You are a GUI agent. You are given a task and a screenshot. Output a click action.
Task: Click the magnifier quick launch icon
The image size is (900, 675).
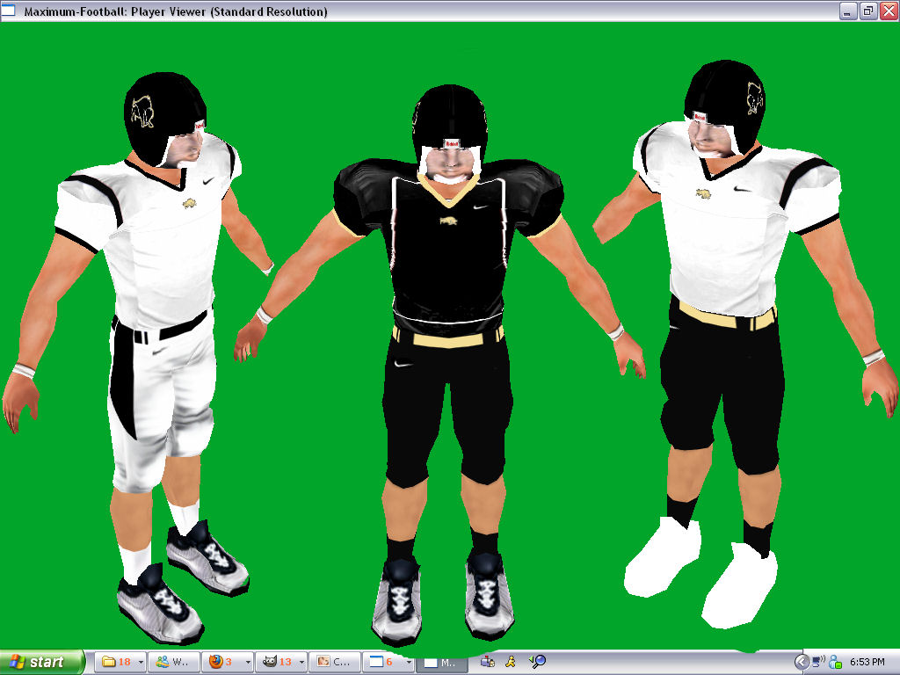(538, 662)
